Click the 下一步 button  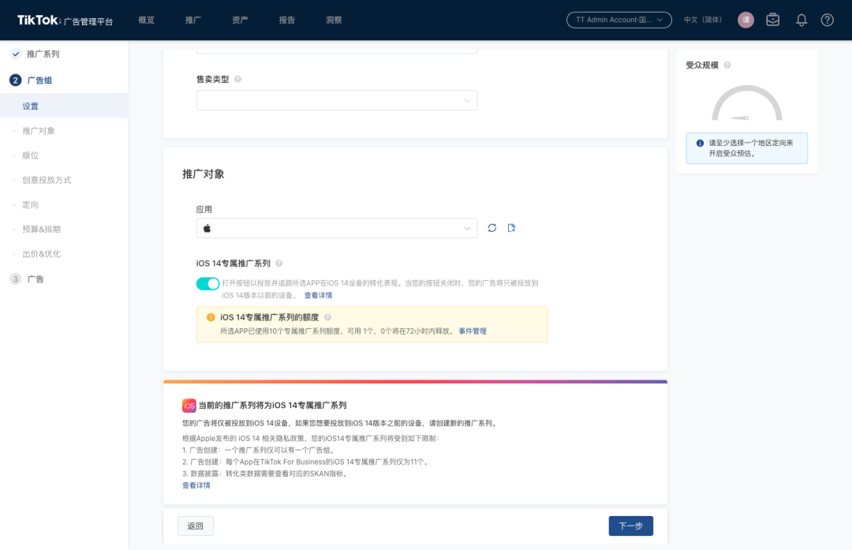pos(630,526)
